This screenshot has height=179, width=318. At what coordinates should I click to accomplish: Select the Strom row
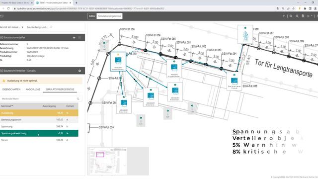coord(39,140)
